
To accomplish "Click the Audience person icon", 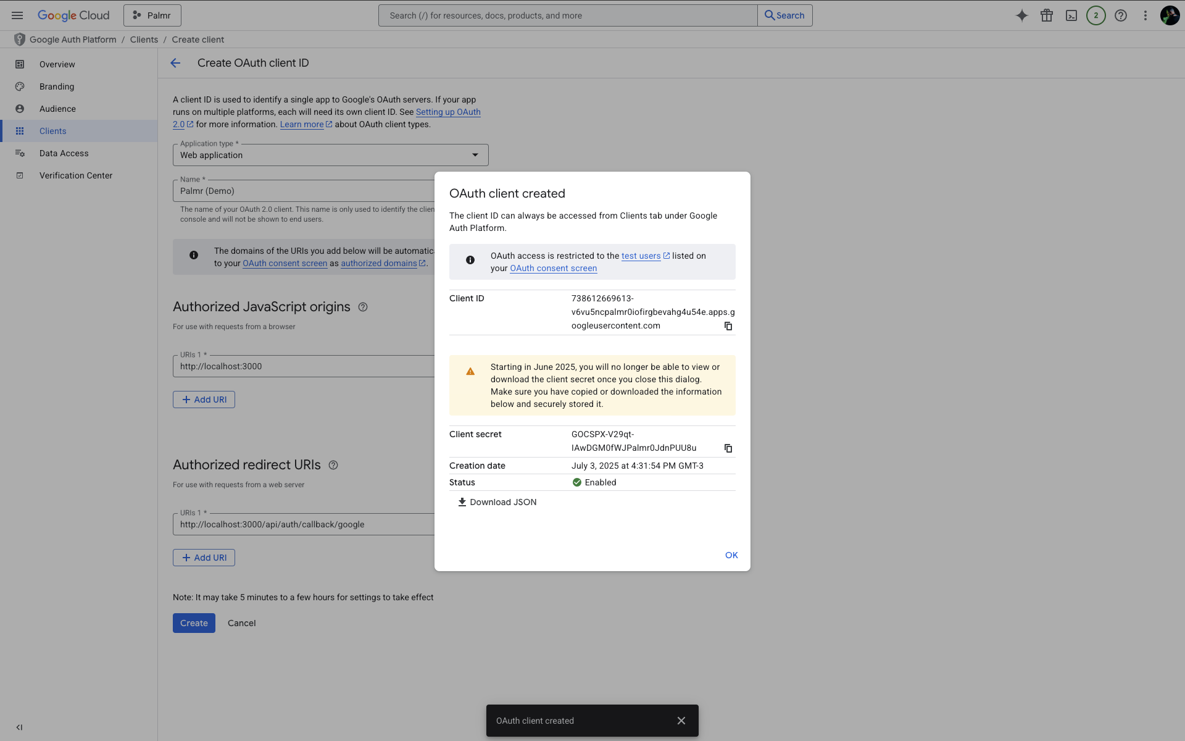I will (20, 109).
